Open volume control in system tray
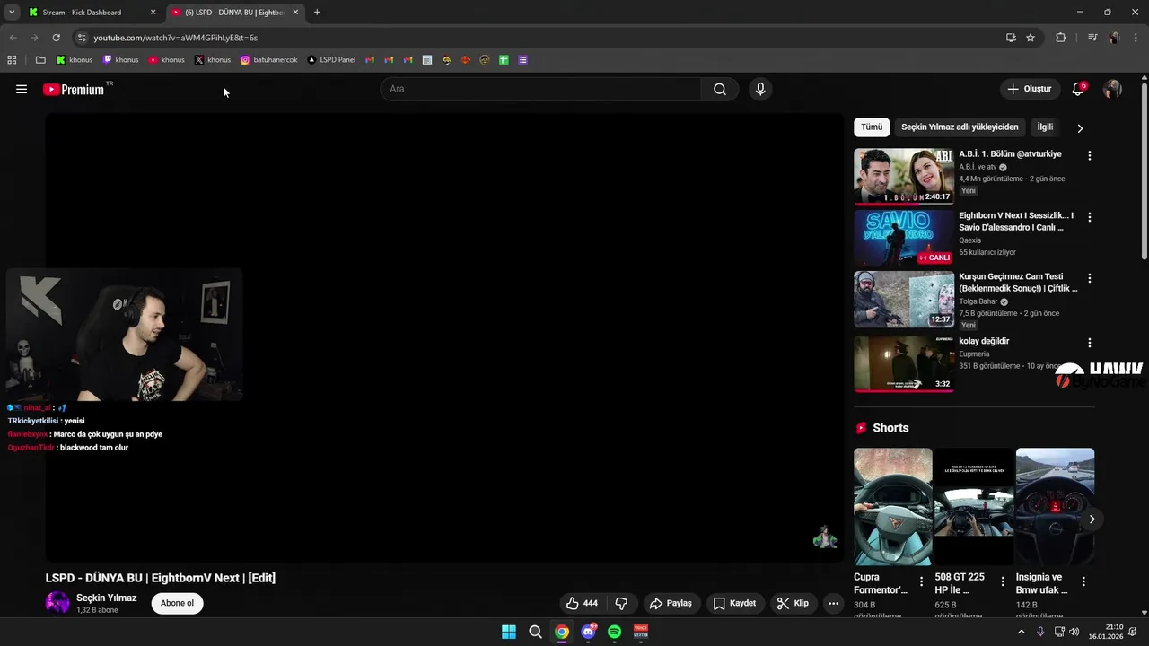This screenshot has width=1149, height=646. pyautogui.click(x=1074, y=632)
